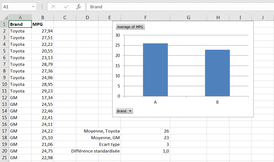
Task: Select the cell with value 24,55
Action: coord(43,104)
